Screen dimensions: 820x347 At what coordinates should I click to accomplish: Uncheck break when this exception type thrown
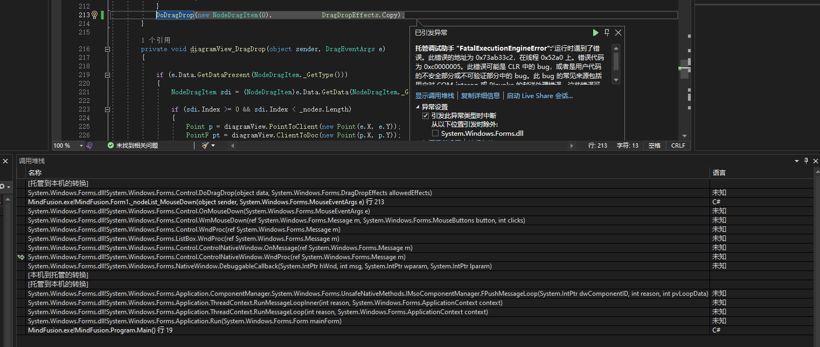click(x=426, y=116)
